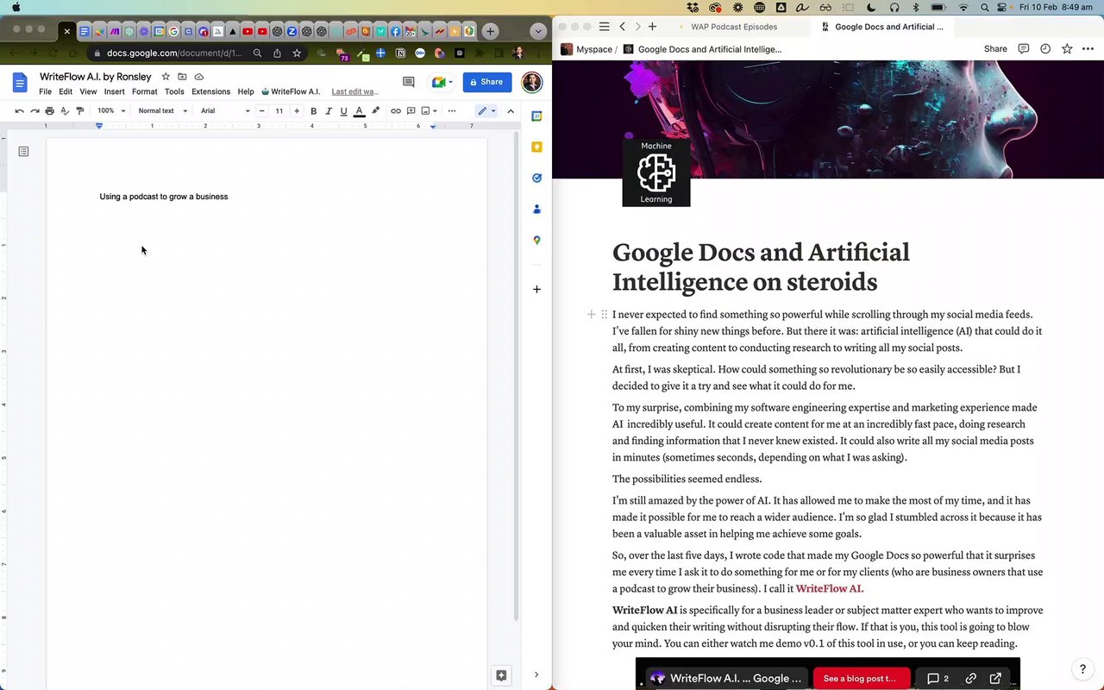The height and width of the screenshot is (690, 1104).
Task: Click Share in the right notes window
Action: pyautogui.click(x=995, y=49)
